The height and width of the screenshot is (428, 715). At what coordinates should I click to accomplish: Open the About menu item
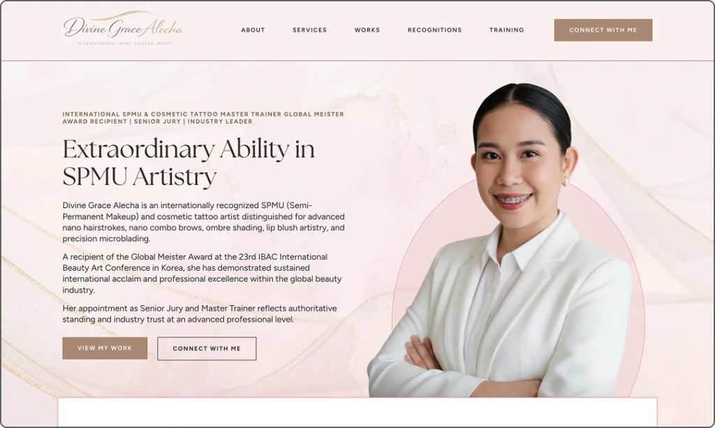(x=253, y=30)
